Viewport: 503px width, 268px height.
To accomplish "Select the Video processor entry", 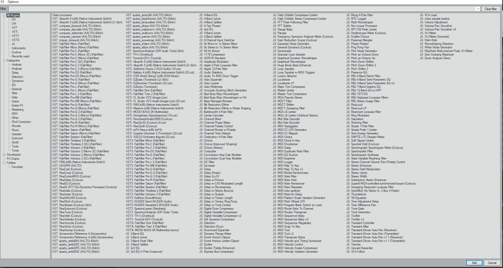I will 62,15.
